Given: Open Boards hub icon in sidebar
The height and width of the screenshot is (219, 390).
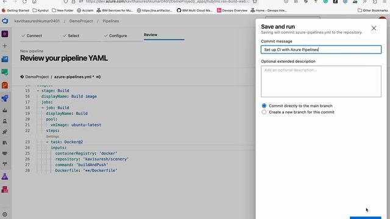Looking at the screenshot, I should click(5, 72).
